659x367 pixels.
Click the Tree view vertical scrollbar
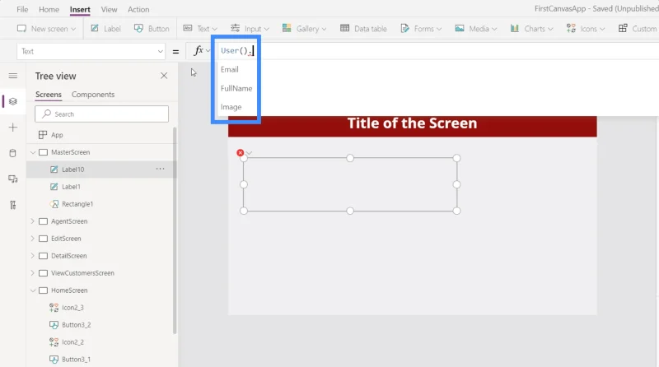pyautogui.click(x=175, y=230)
